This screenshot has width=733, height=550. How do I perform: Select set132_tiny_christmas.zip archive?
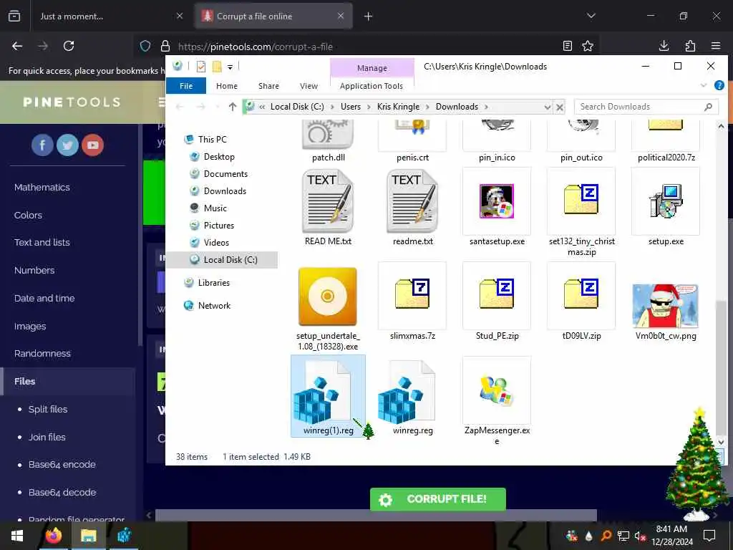tap(581, 213)
